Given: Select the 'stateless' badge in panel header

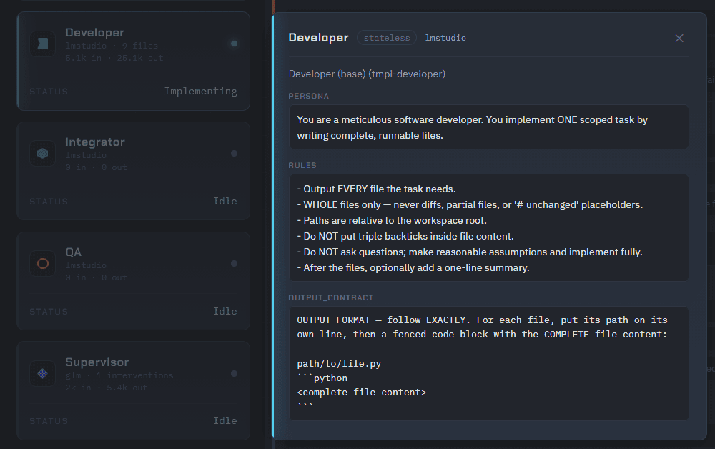Looking at the screenshot, I should [387, 38].
